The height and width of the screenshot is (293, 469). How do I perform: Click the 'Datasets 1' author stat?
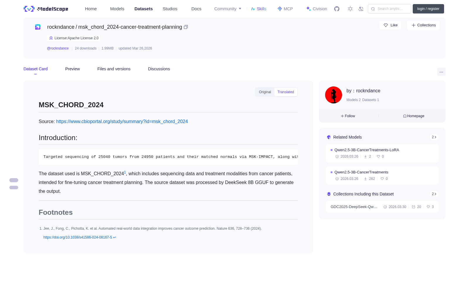point(371,100)
